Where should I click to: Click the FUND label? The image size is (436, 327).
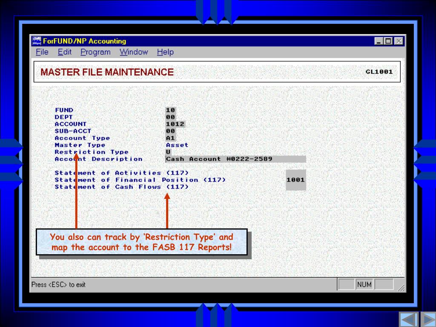pos(64,110)
